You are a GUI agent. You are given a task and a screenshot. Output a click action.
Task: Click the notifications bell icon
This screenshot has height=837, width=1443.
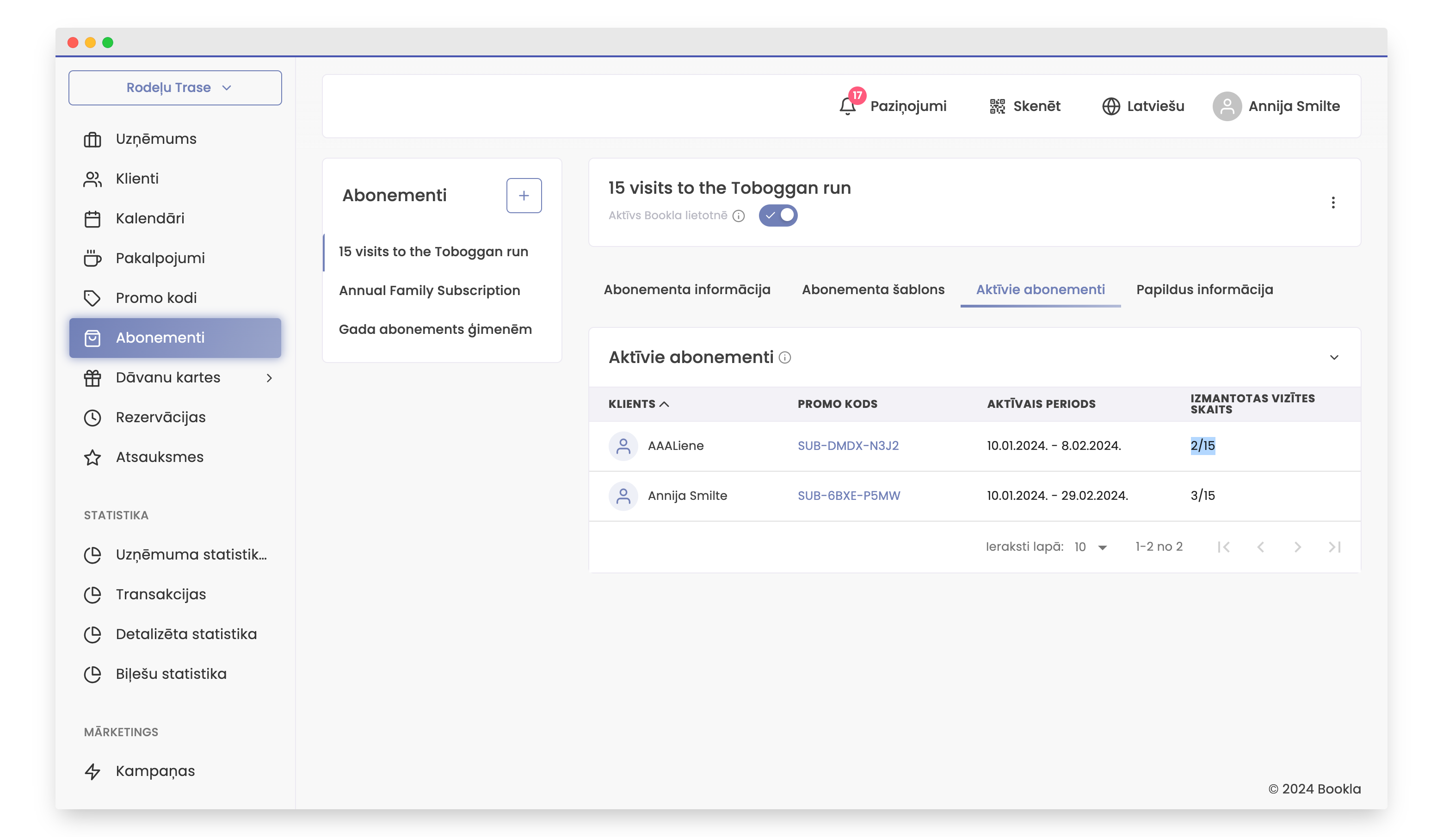click(847, 106)
